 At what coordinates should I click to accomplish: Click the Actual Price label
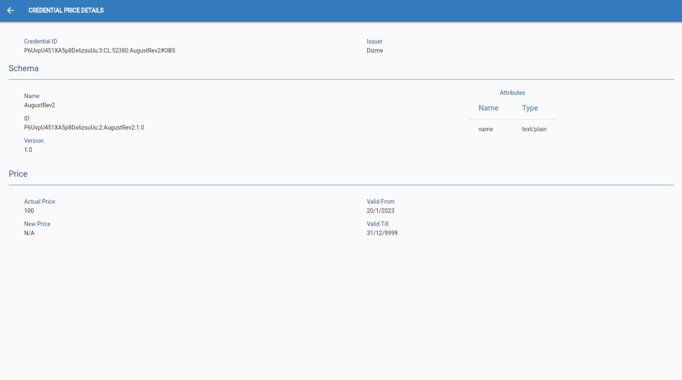pos(40,202)
